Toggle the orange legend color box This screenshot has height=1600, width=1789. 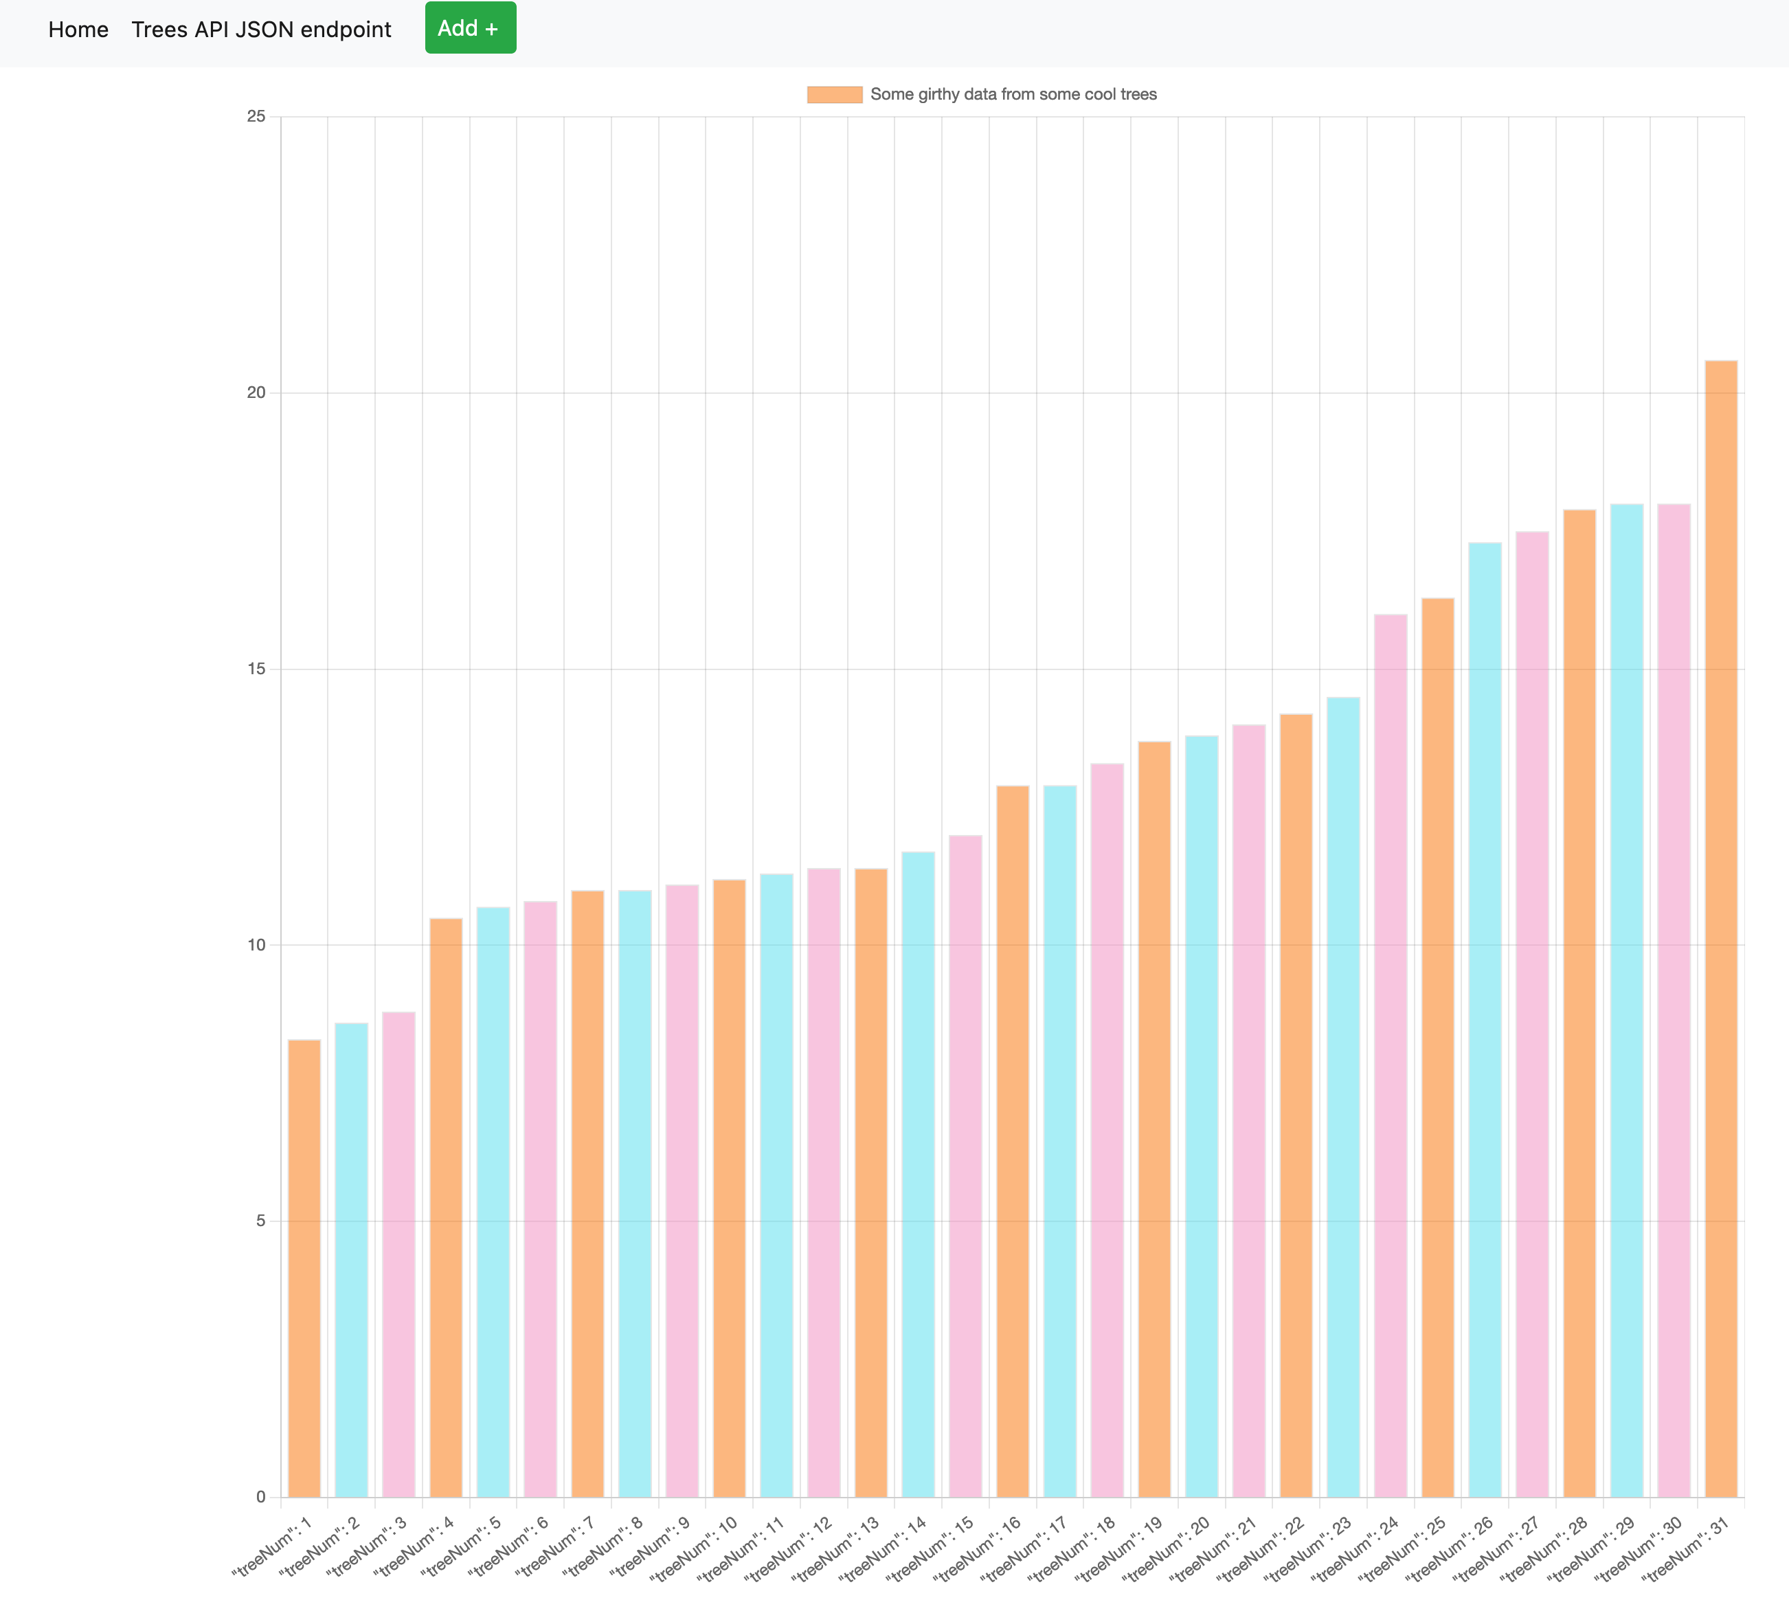coord(835,94)
